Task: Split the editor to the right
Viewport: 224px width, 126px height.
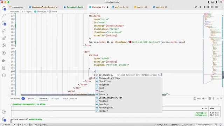Action: pyautogui.click(x=216, y=7)
